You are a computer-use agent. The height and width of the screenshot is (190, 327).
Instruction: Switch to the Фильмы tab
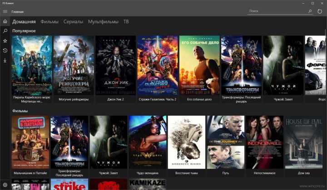50,21
